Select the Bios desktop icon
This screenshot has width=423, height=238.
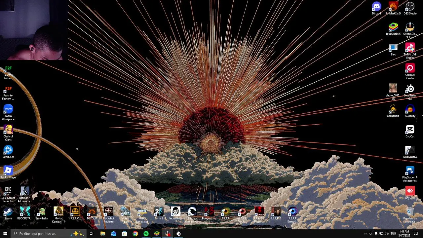click(393, 50)
